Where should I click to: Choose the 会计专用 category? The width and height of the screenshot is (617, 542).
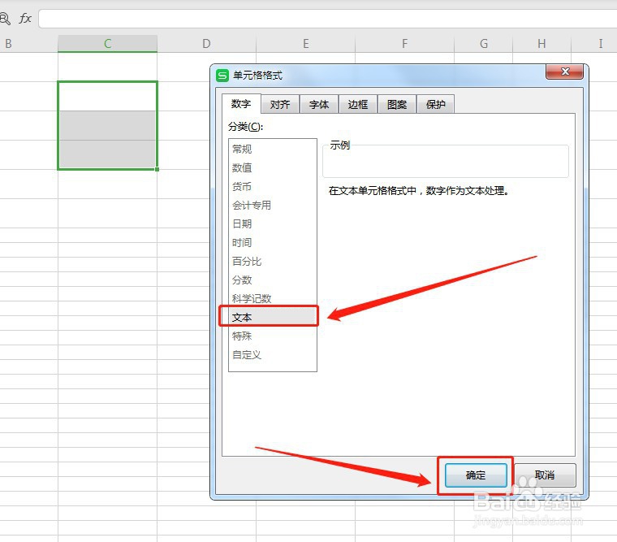(x=273, y=206)
